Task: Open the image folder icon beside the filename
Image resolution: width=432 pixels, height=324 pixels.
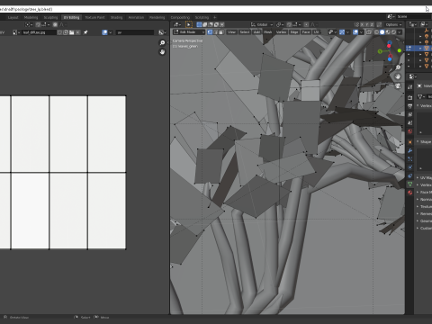Action: pos(71,32)
